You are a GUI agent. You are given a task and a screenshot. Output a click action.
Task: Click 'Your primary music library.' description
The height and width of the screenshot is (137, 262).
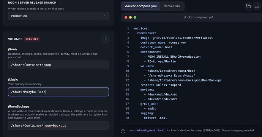[25, 84]
